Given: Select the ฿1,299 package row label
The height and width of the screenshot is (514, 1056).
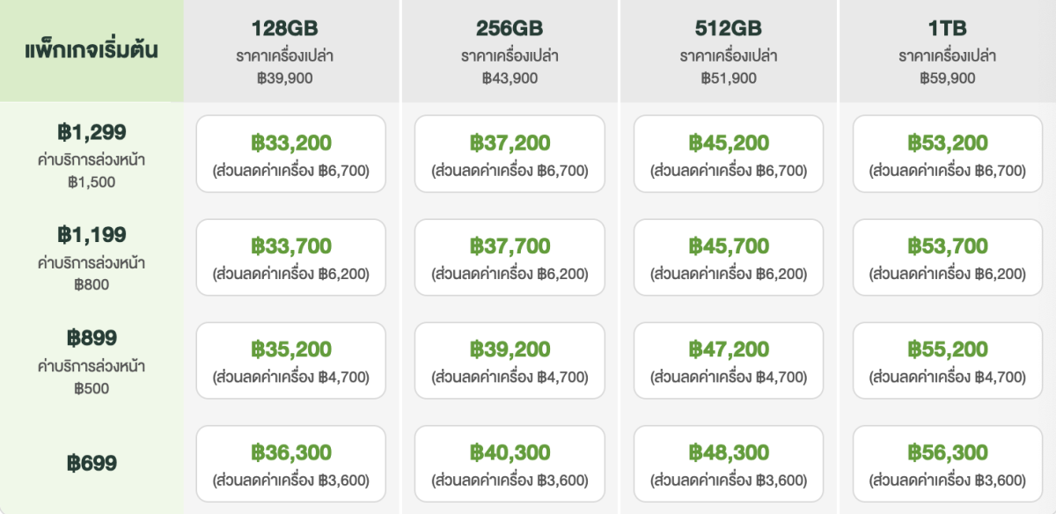Looking at the screenshot, I should pyautogui.click(x=92, y=155).
